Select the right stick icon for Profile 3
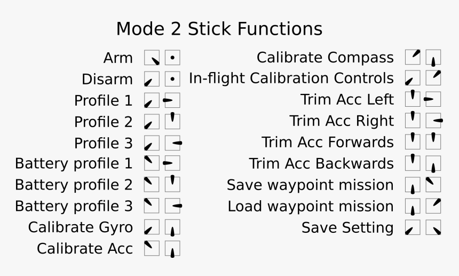Image resolution: width=459 pixels, height=276 pixels. [172, 143]
